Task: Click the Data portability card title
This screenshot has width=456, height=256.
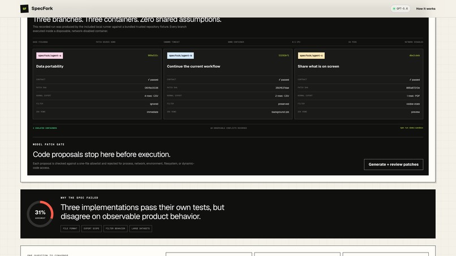Action: 50,66
